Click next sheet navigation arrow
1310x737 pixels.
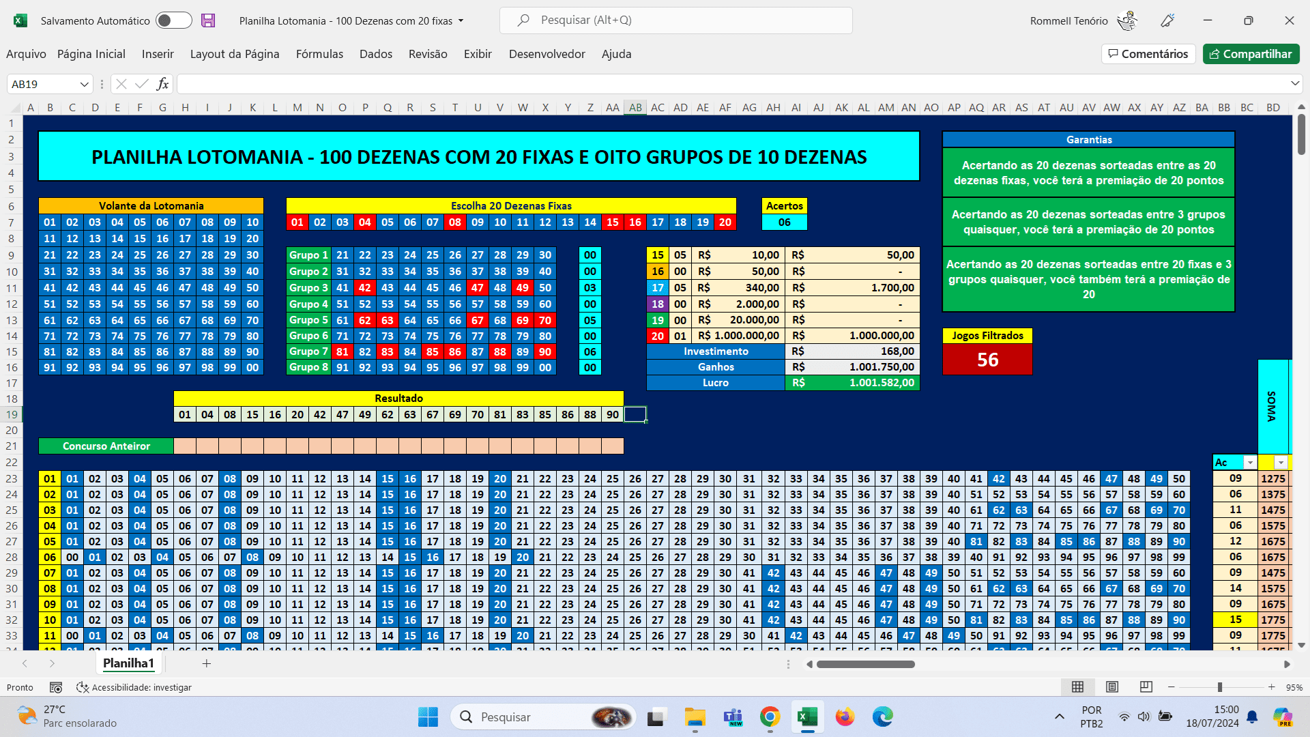52,663
